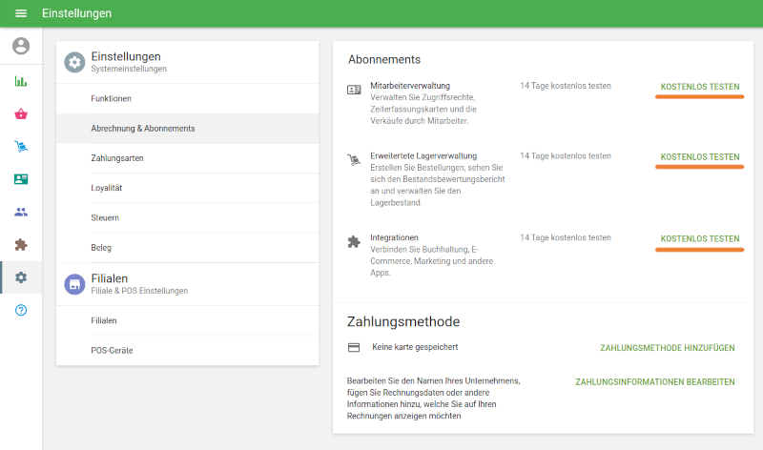Start free trial for Erweiterte Lagerverwaltung

(x=700, y=157)
